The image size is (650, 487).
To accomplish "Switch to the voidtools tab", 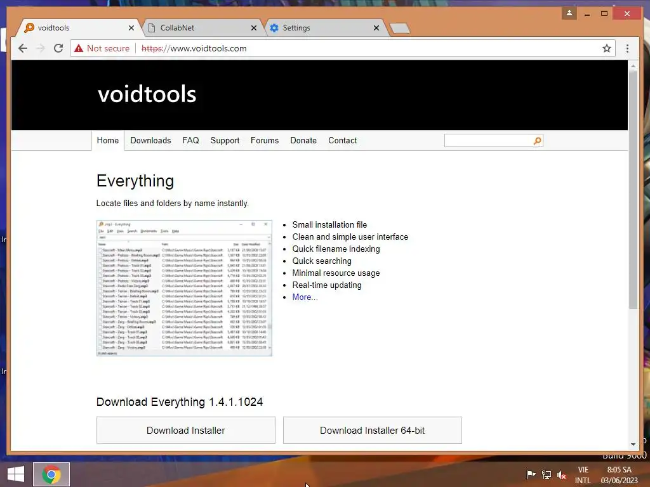I will pyautogui.click(x=79, y=28).
